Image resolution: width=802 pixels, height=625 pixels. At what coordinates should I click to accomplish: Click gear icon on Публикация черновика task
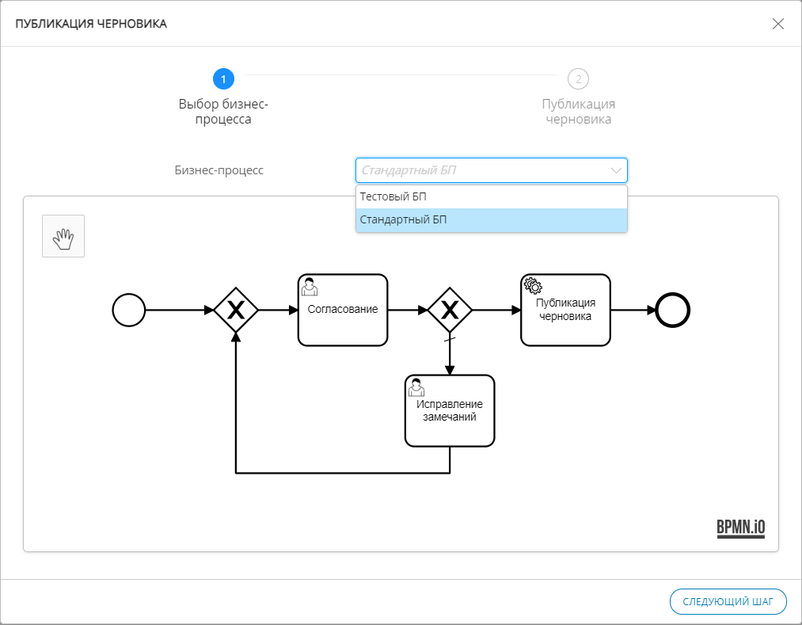533,286
